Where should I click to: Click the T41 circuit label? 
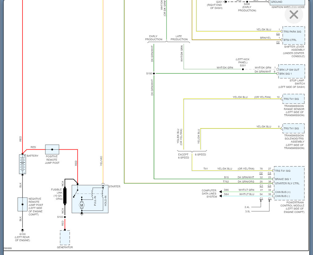coord(206,169)
